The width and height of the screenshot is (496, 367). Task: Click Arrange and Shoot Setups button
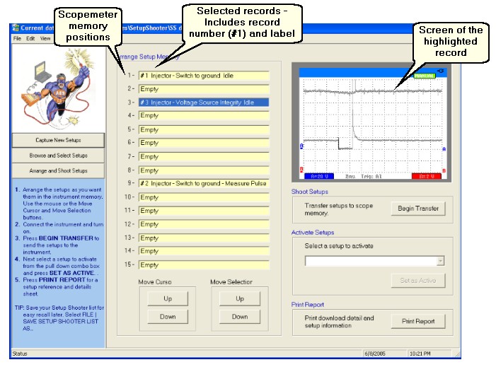tap(58, 170)
